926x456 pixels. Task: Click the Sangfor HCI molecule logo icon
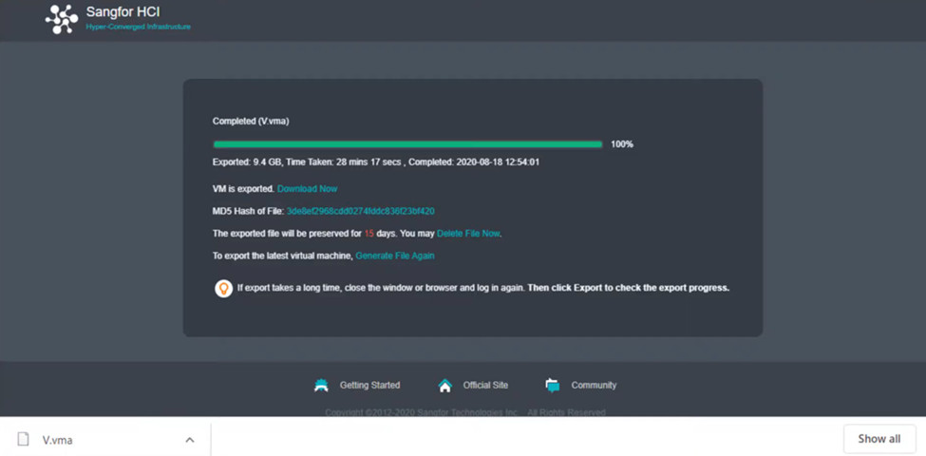tap(62, 19)
